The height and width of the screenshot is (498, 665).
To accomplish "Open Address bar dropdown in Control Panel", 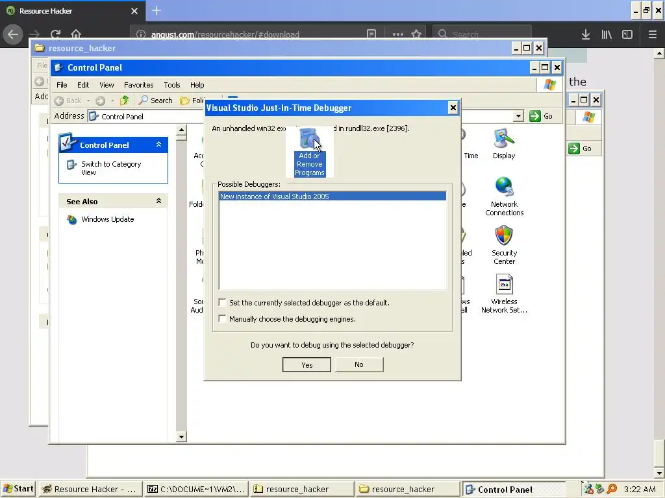I will pos(518,116).
